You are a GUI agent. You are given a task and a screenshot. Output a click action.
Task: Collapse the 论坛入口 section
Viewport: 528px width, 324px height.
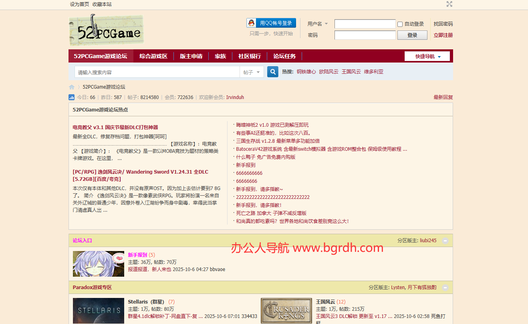pyautogui.click(x=445, y=241)
